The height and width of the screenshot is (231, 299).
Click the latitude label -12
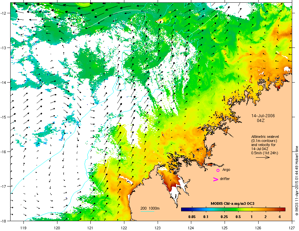(3, 13)
